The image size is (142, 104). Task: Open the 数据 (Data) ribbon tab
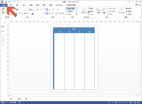click(31, 5)
